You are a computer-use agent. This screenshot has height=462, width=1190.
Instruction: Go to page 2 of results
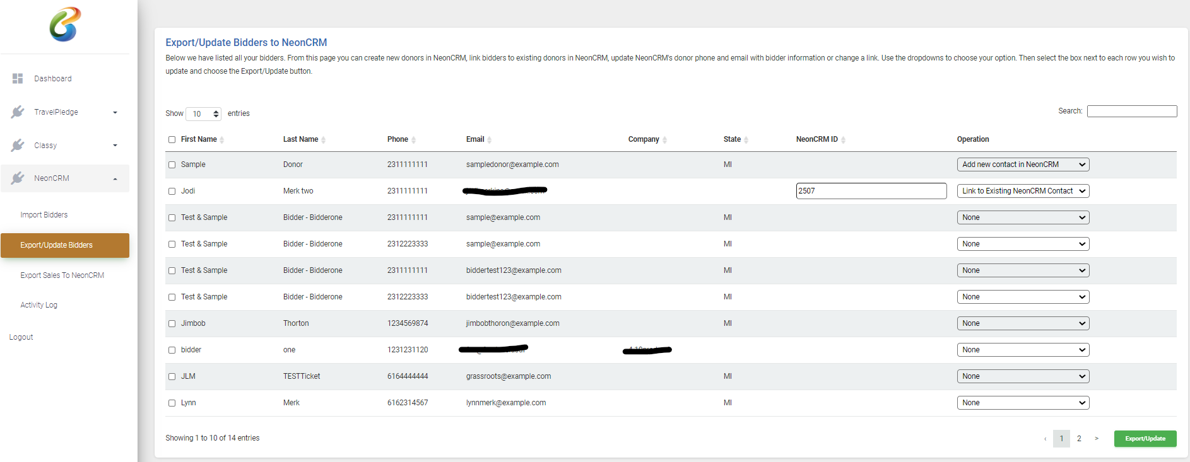tap(1079, 439)
